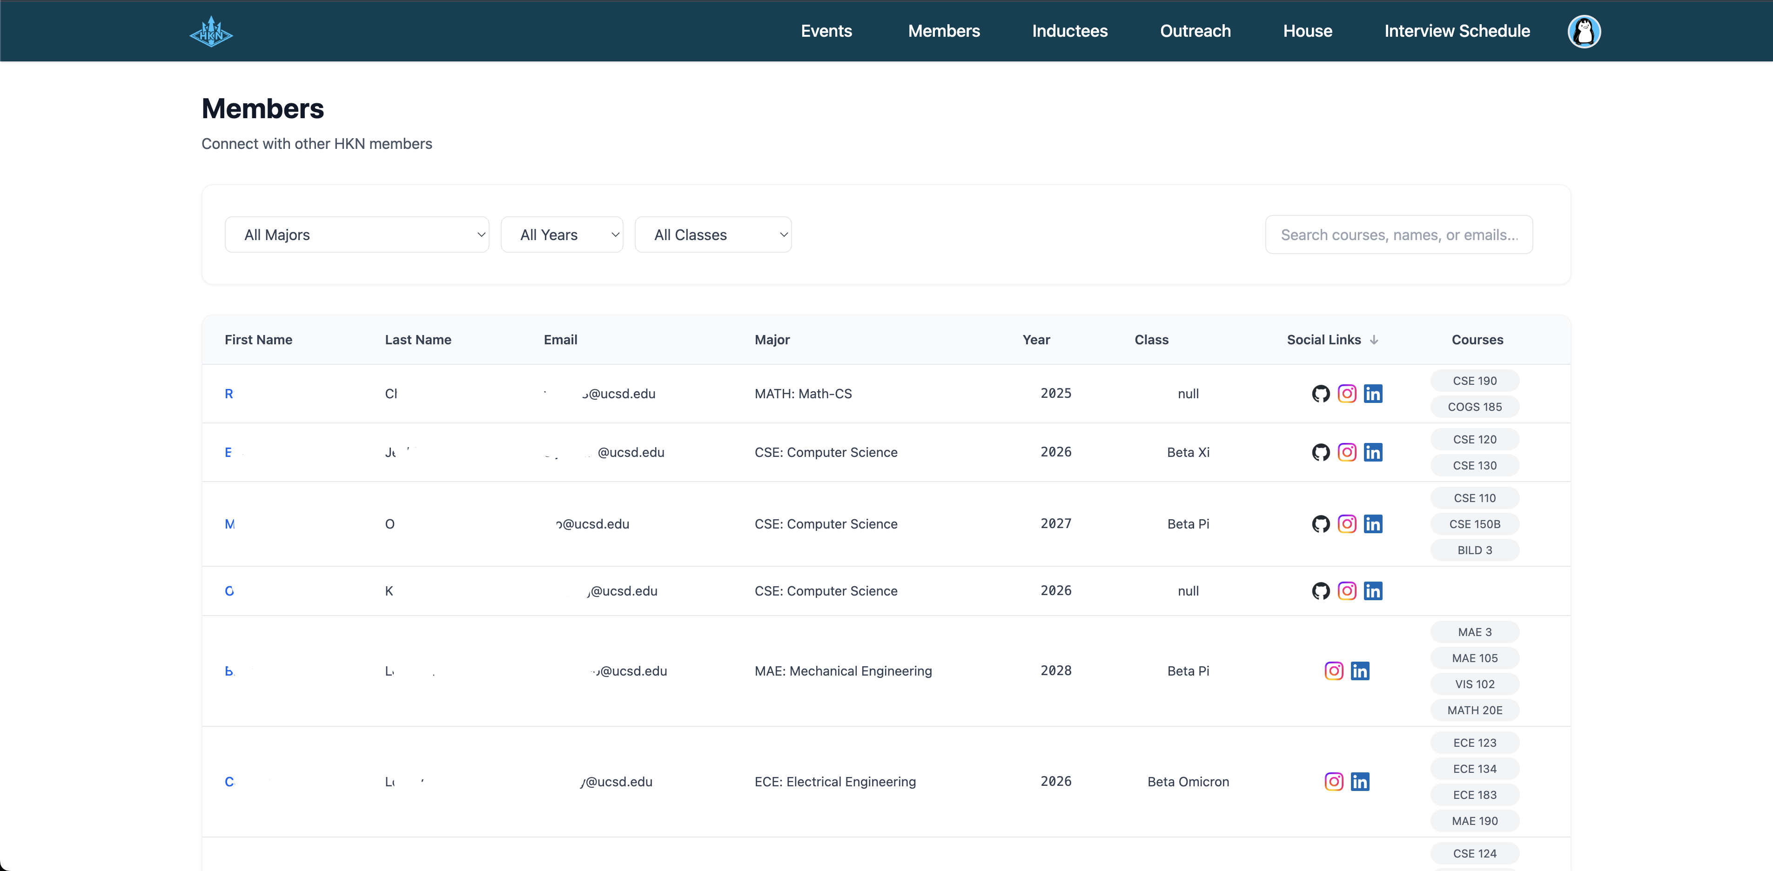Viewport: 1773px width, 871px height.
Task: Open GitHub profile of the Math-CS member
Action: (1320, 394)
